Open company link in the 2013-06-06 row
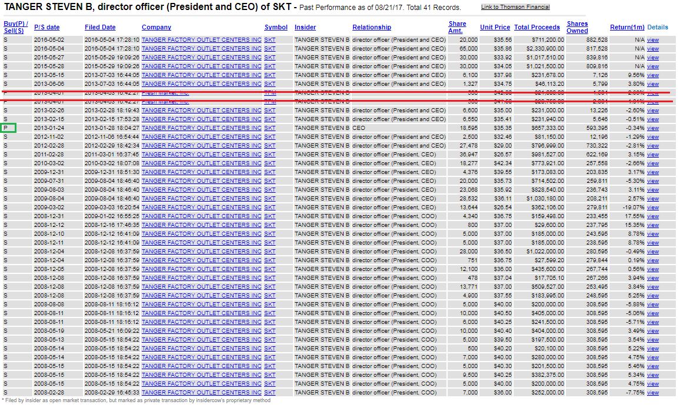The width and height of the screenshot is (690, 408). pyautogui.click(x=202, y=84)
